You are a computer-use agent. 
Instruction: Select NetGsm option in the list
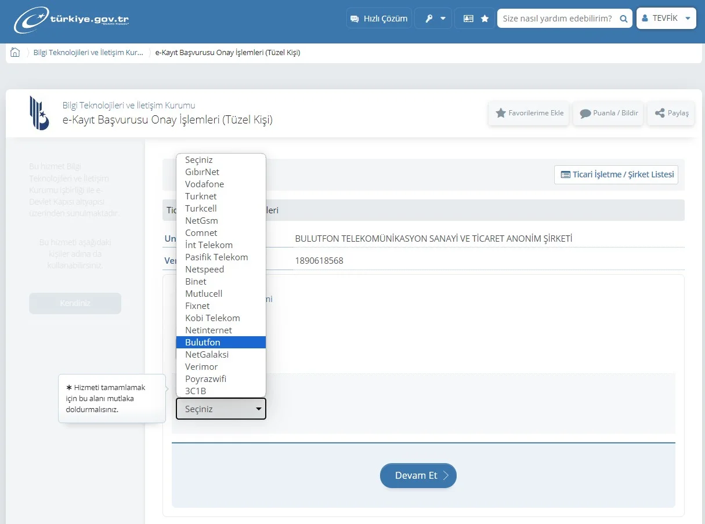(x=201, y=221)
